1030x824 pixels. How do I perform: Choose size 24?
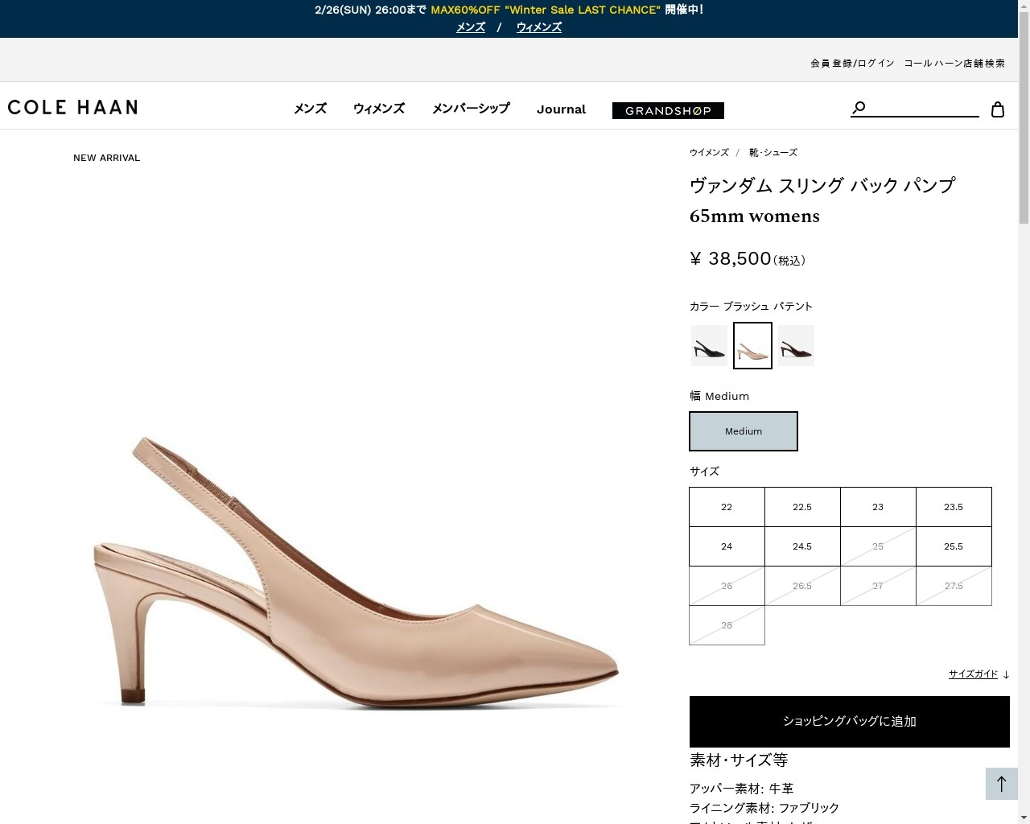(x=727, y=546)
